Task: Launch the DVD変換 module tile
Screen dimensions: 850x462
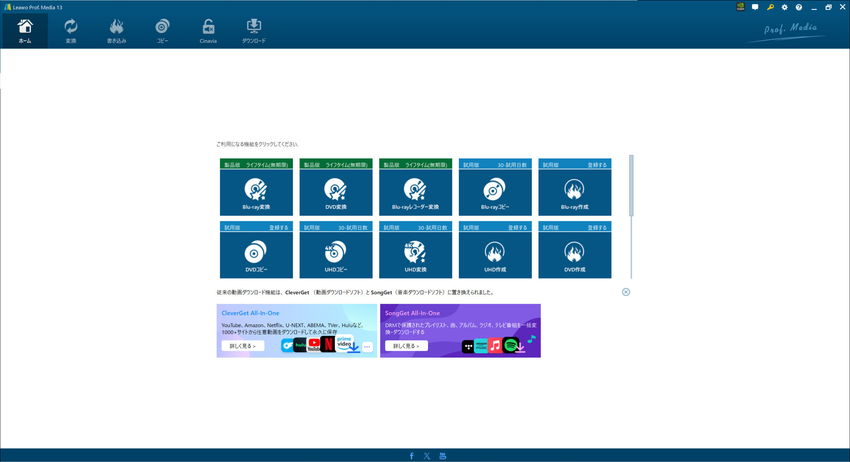Action: pos(336,192)
